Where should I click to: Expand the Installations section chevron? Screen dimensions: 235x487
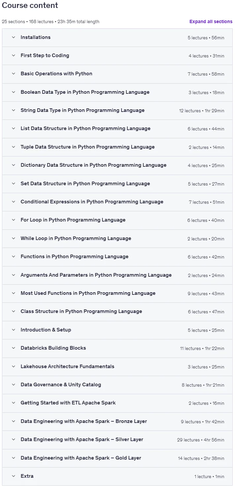coord(14,37)
